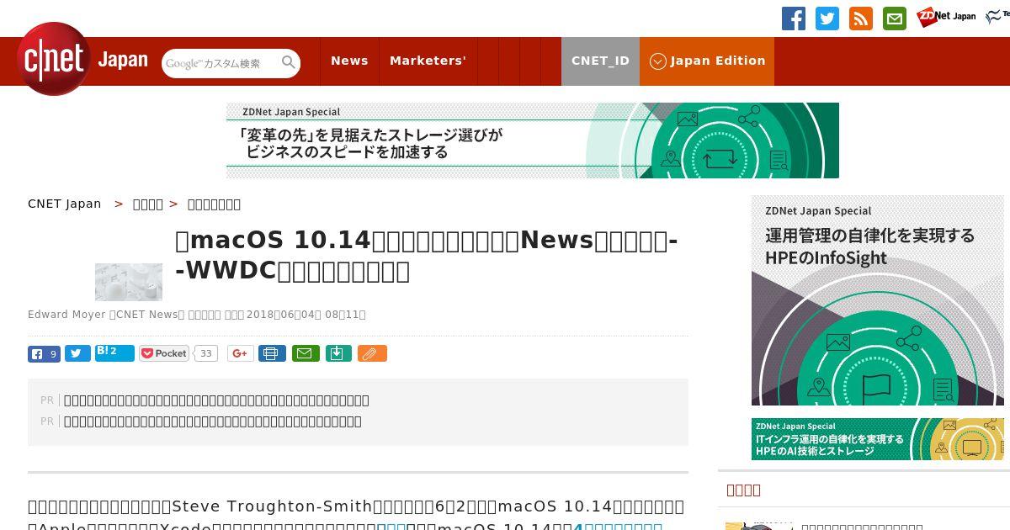This screenshot has width=1010, height=530.
Task: Email the article green icon
Action: point(306,353)
